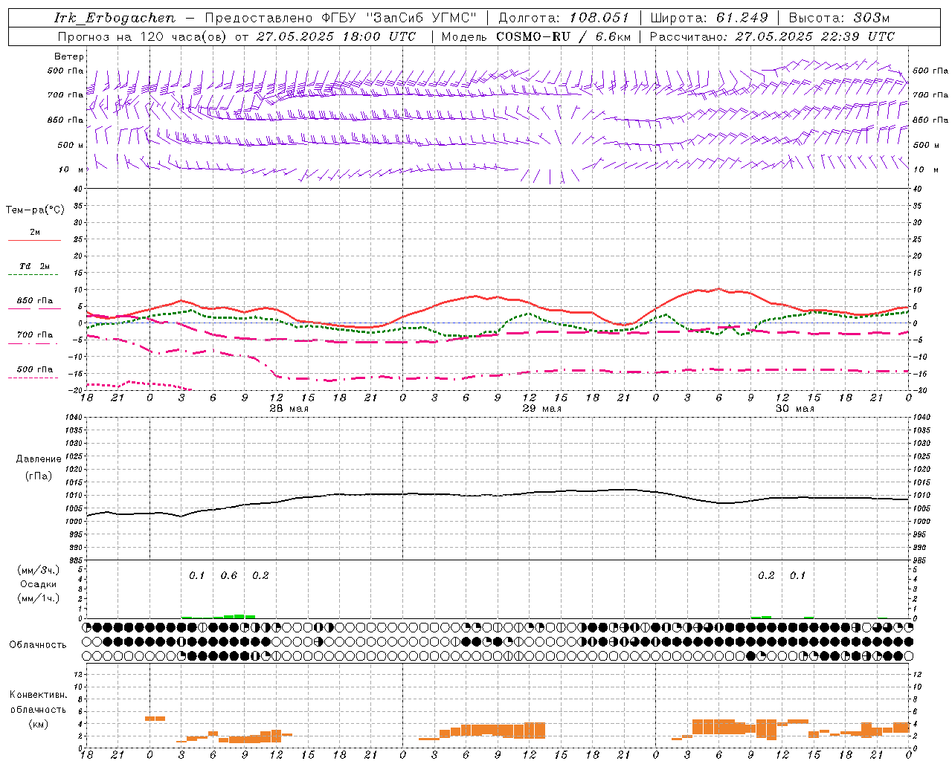Click the 700 гПа temperature legend entry
Viewport: 952px width, 761px height.
coord(34,334)
